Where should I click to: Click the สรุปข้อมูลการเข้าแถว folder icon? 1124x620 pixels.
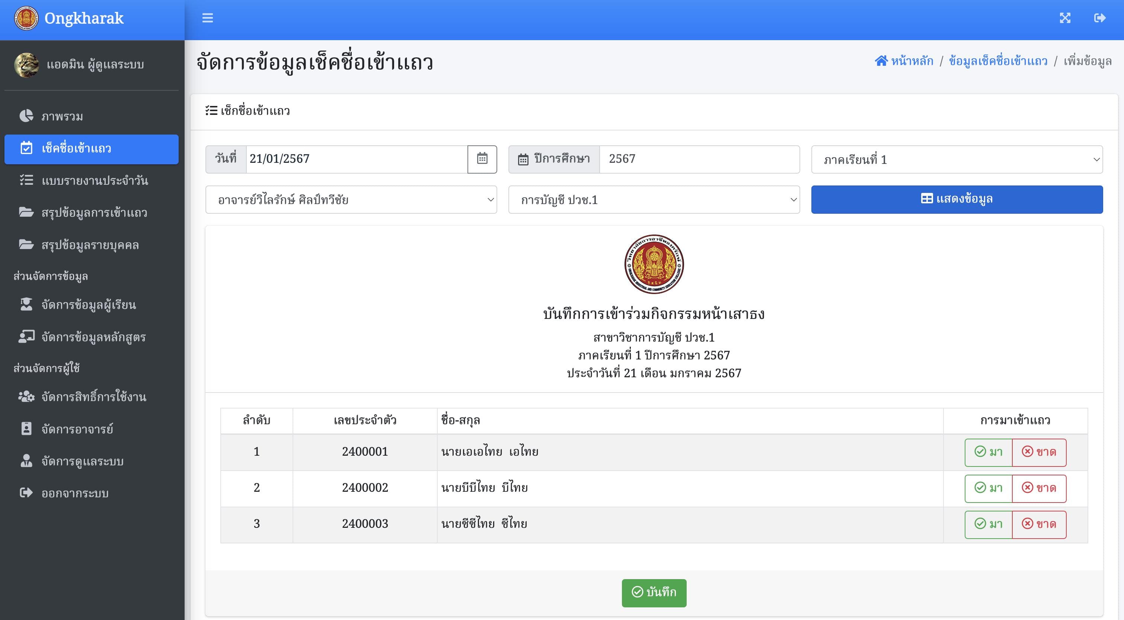[x=26, y=212]
